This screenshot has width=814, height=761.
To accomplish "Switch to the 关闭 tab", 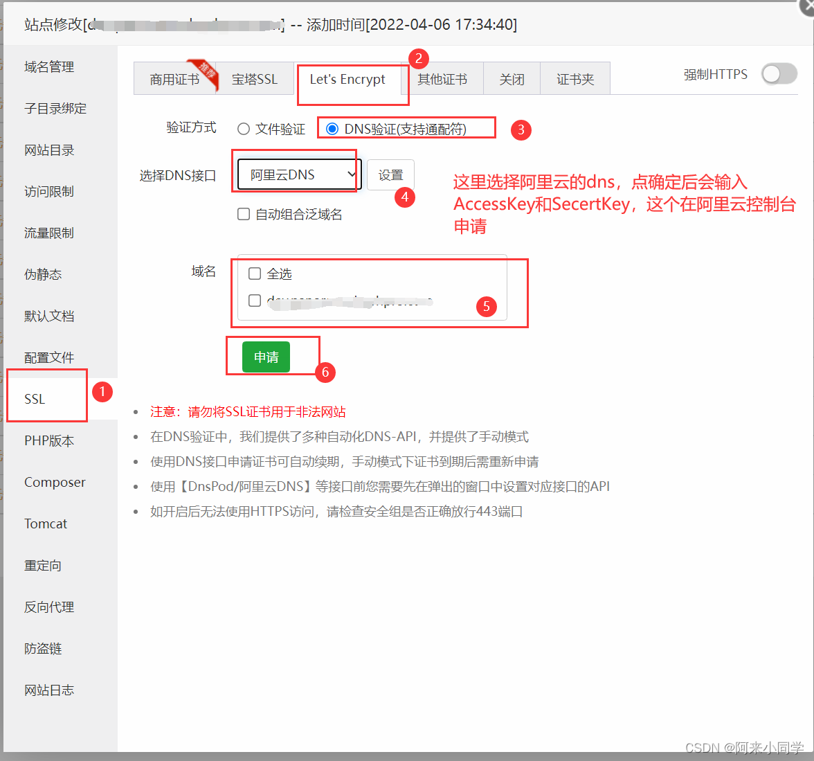I will (512, 79).
